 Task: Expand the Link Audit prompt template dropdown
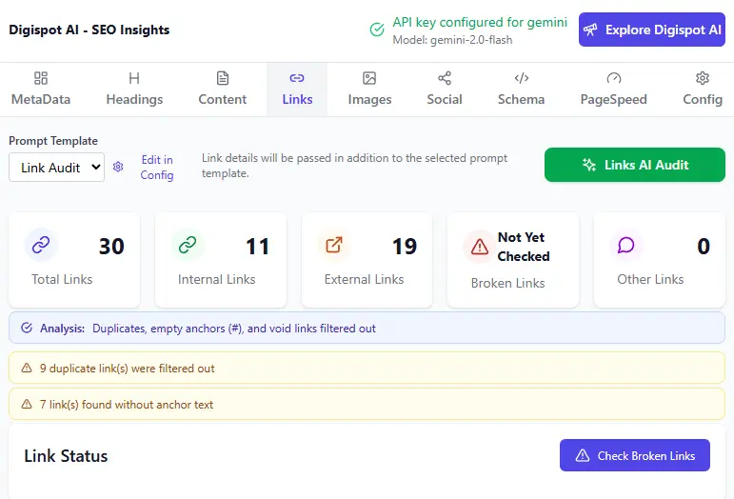[x=56, y=167]
